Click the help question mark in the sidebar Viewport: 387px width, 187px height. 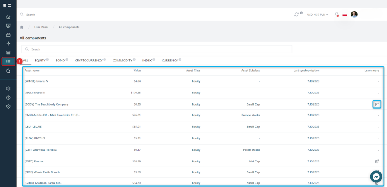[8, 98]
